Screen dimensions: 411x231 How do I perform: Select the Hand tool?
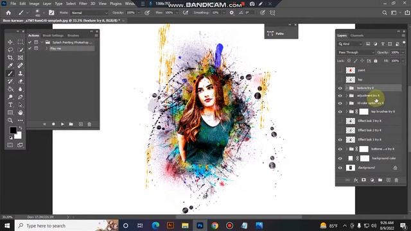(x=20, y=113)
